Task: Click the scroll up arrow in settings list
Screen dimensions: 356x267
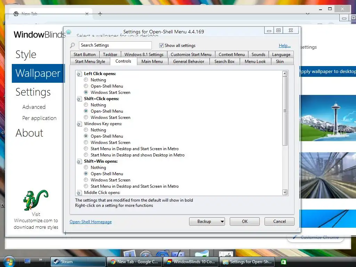Action: (285, 74)
